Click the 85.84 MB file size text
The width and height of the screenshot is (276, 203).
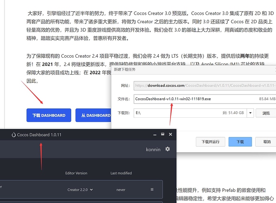pyautogui.click(x=267, y=99)
